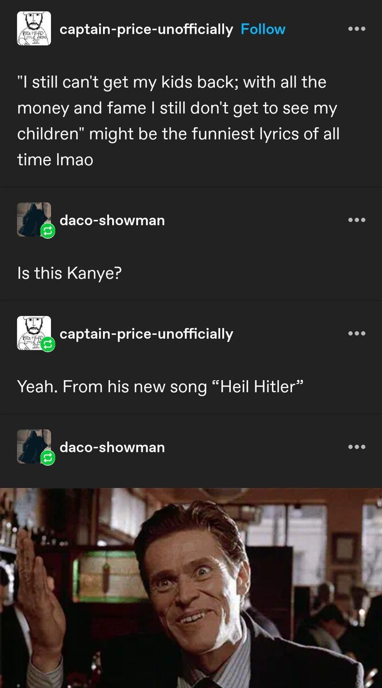Viewport: 382px width, 688px height.
Task: Expand three-dot menu for "Is this Kanye?" reblog
Action: [x=356, y=220]
